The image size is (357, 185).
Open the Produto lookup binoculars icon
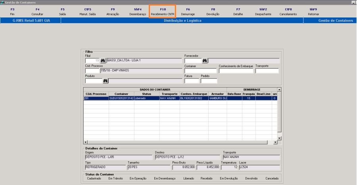tap(106, 81)
